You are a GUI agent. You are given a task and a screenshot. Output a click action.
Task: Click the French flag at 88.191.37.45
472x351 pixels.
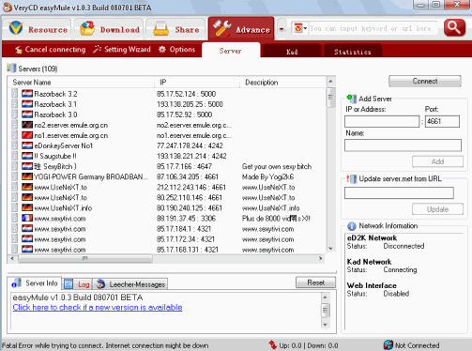pyautogui.click(x=27, y=218)
